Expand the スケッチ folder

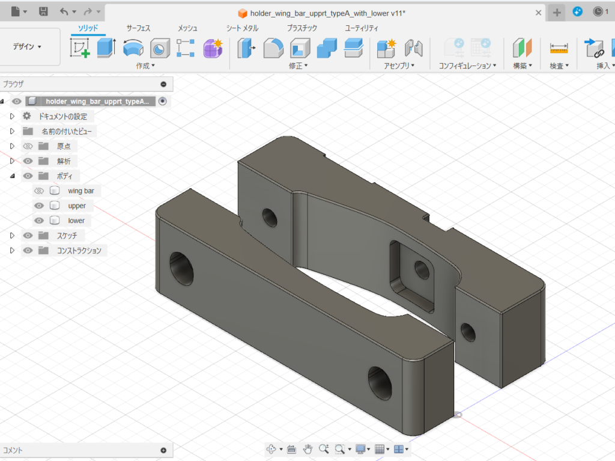coord(12,236)
